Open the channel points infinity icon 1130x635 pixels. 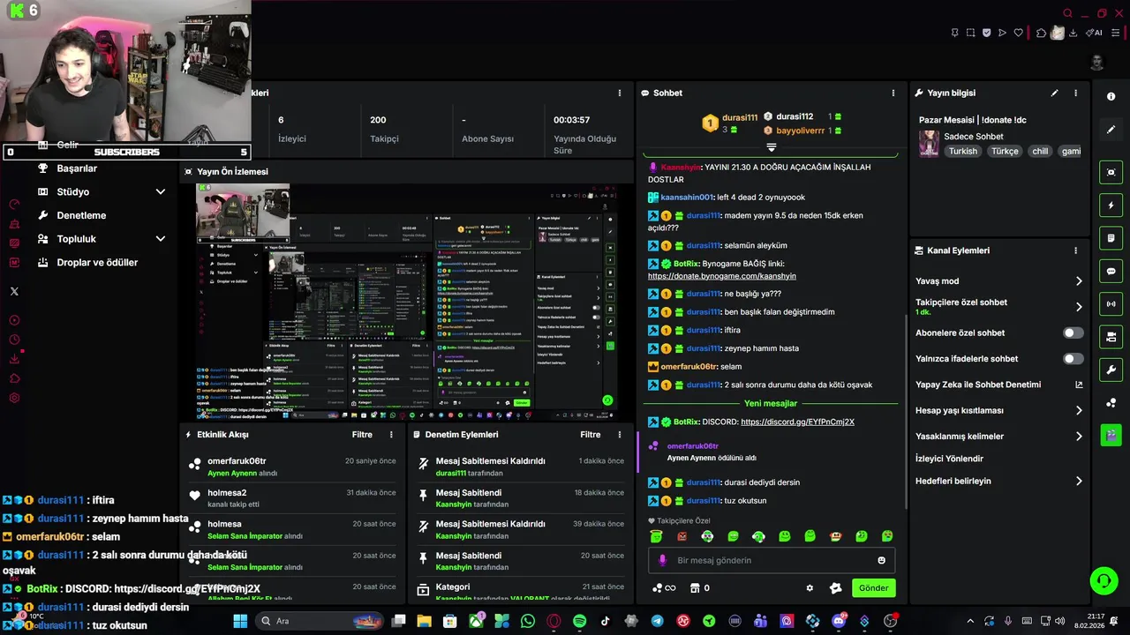coord(664,588)
